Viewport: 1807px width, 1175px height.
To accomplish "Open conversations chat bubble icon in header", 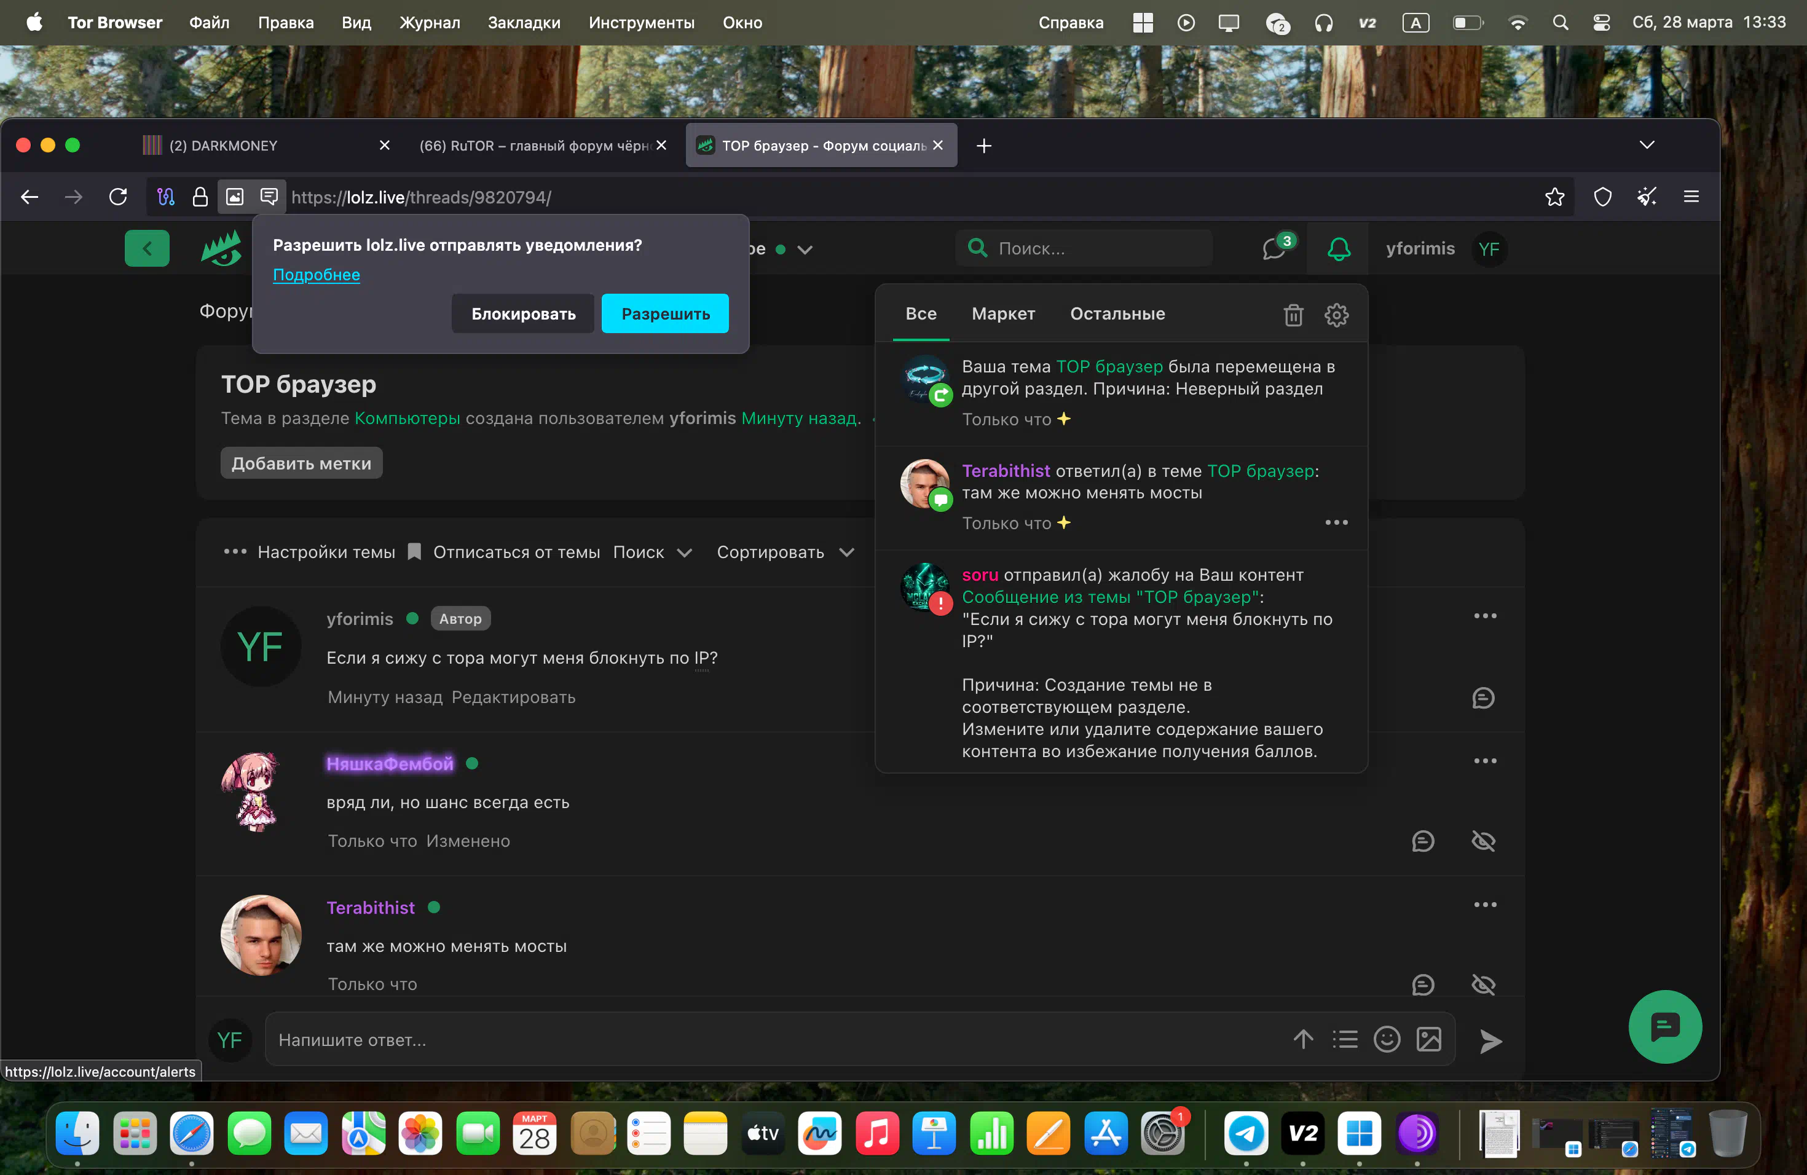I will [x=1274, y=249].
